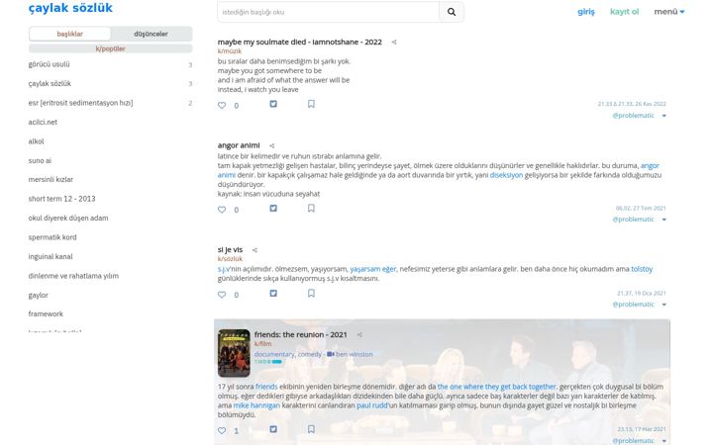Open okul diyerek düşen adam topic
The height and width of the screenshot is (445, 713).
[68, 218]
